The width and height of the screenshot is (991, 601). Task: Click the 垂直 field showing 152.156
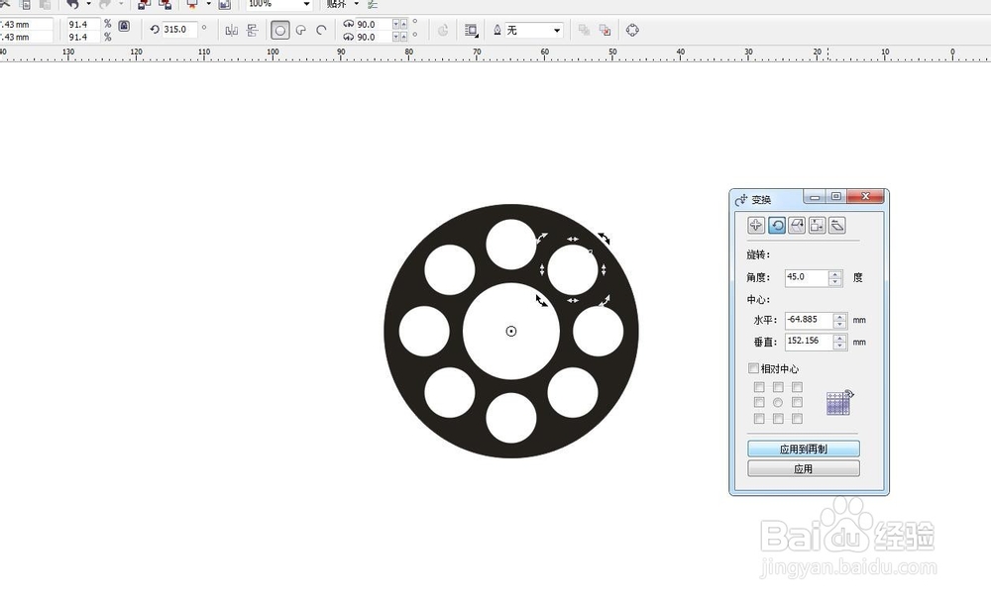point(809,342)
